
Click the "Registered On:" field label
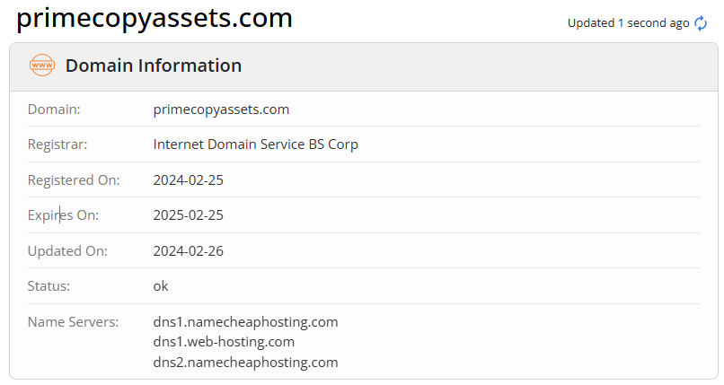[x=74, y=179]
